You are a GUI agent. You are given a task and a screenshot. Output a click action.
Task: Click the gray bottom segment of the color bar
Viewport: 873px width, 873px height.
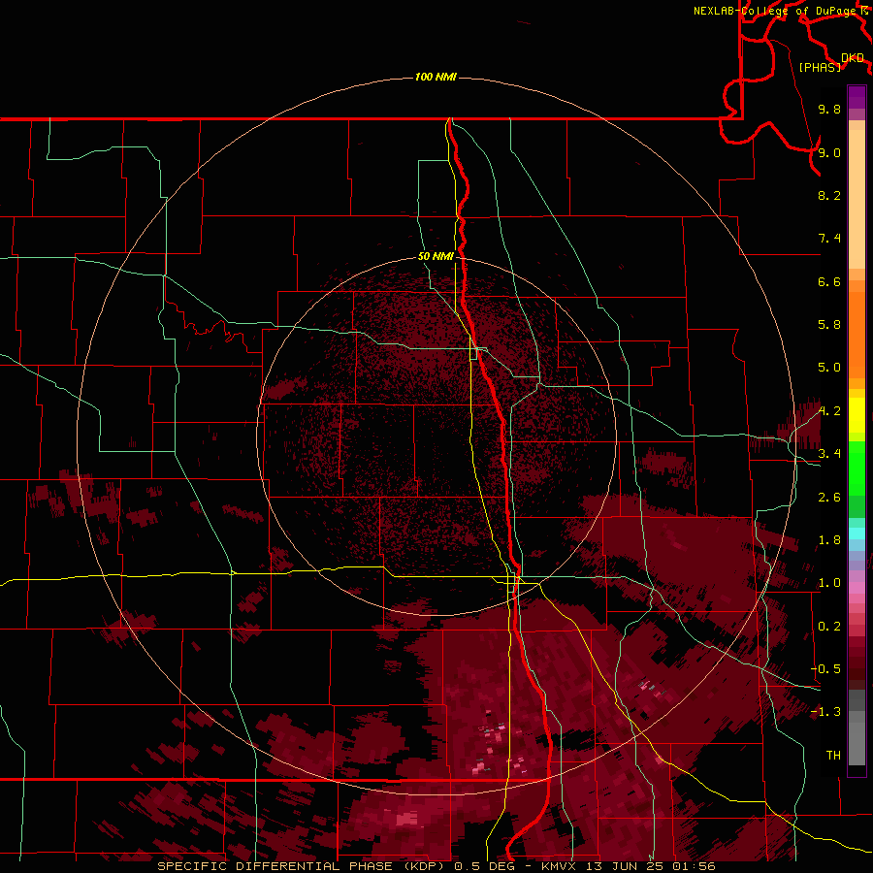tap(857, 738)
